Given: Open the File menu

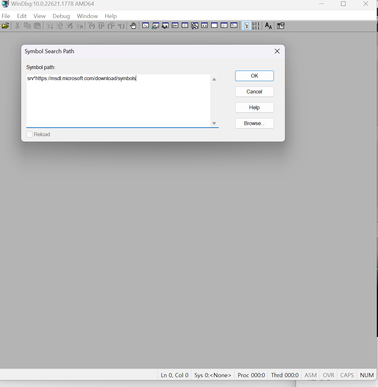Looking at the screenshot, I should coord(6,16).
